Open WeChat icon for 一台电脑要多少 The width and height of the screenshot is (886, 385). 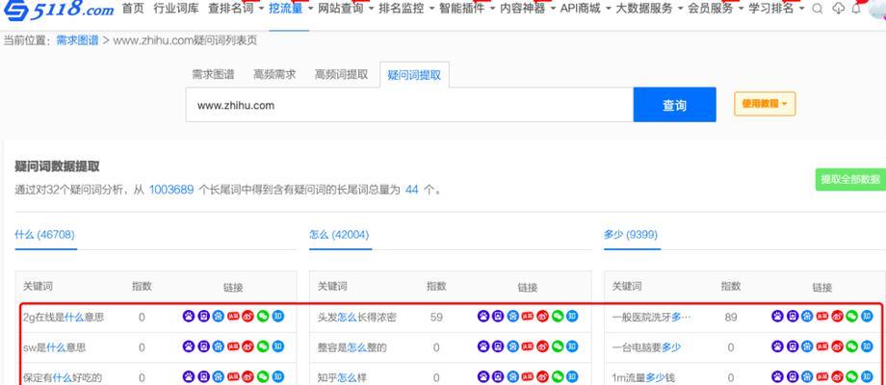852,346
